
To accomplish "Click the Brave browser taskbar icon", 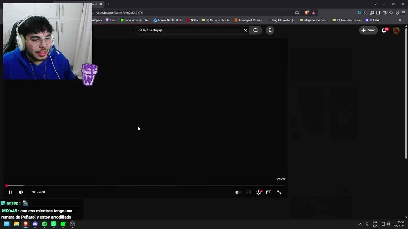I will click(25, 224).
